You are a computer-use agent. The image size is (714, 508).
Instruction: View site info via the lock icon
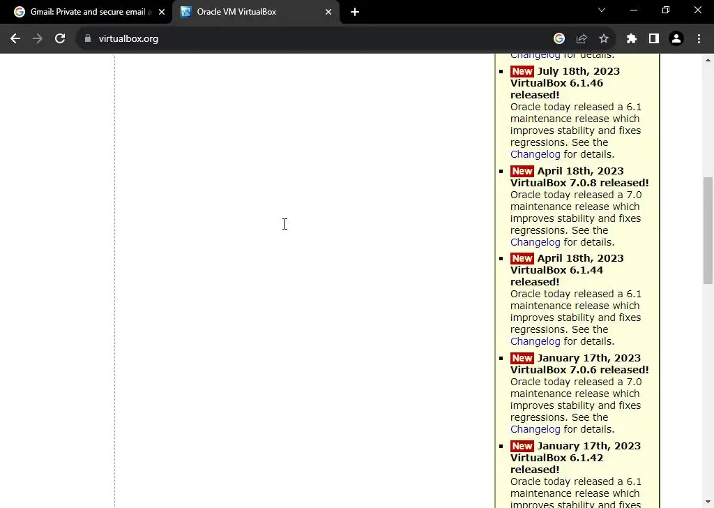coord(88,38)
